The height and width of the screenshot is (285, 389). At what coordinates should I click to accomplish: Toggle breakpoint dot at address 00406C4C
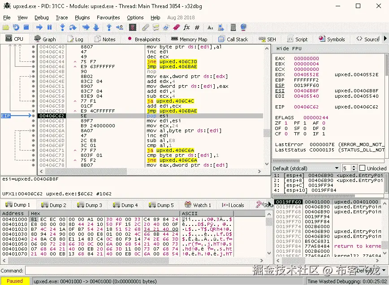click(x=33, y=76)
